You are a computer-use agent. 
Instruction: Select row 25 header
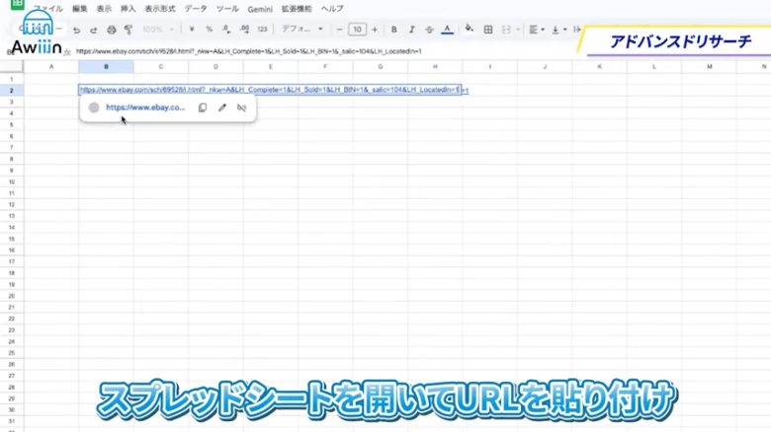click(x=11, y=352)
